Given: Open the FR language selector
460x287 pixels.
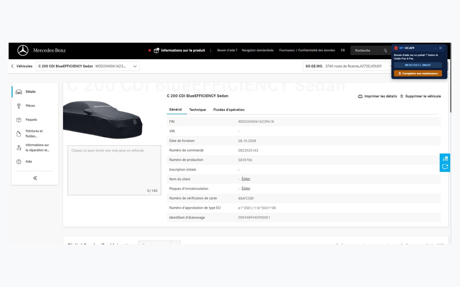Looking at the screenshot, I should 343,51.
